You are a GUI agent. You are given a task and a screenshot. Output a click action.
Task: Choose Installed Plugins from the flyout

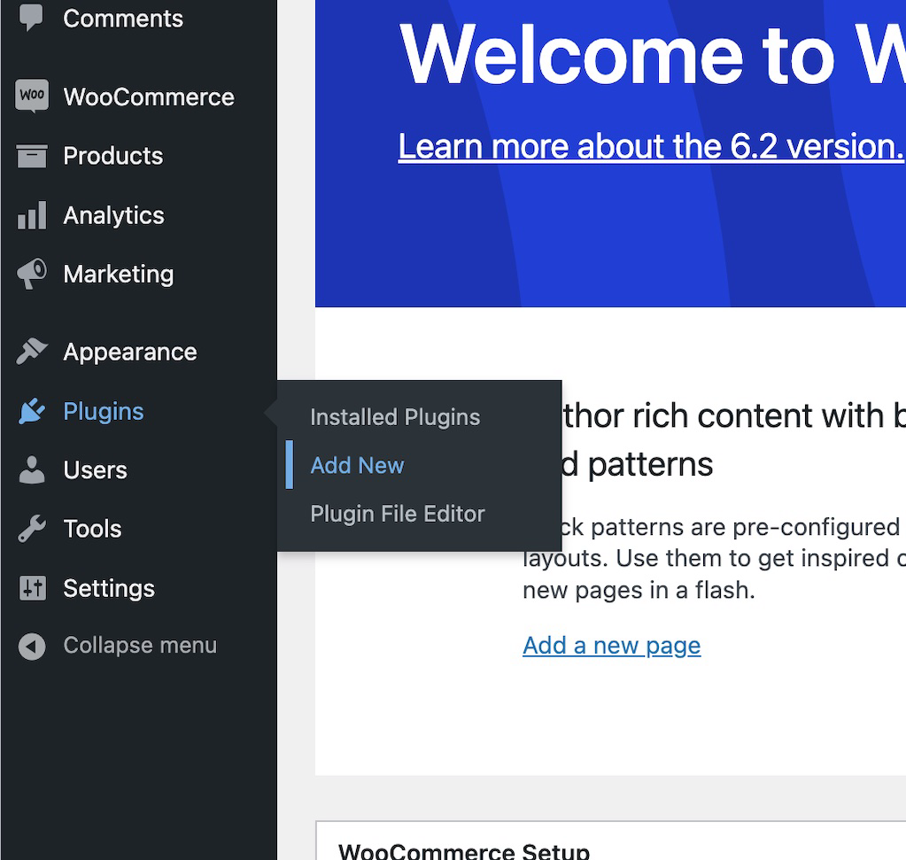pyautogui.click(x=395, y=417)
